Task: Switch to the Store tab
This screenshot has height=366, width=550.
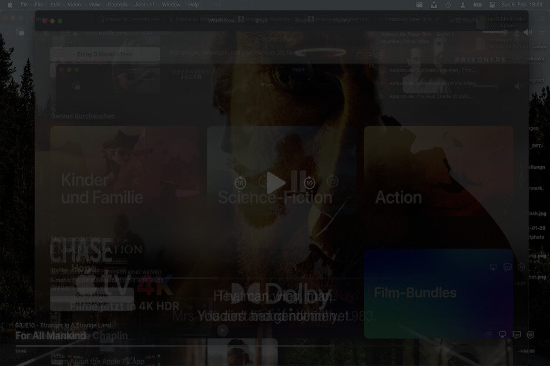Action: 302,21
